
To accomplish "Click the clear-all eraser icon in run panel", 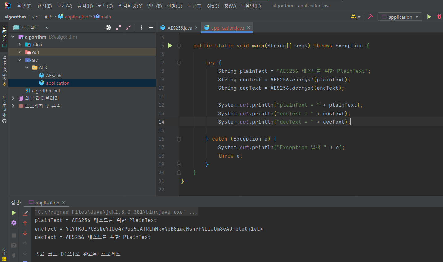I will (x=25, y=213).
